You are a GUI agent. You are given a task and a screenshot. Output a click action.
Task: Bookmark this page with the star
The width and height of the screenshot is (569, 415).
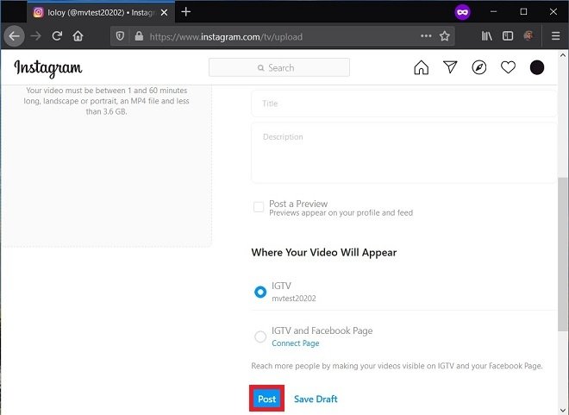(x=445, y=36)
